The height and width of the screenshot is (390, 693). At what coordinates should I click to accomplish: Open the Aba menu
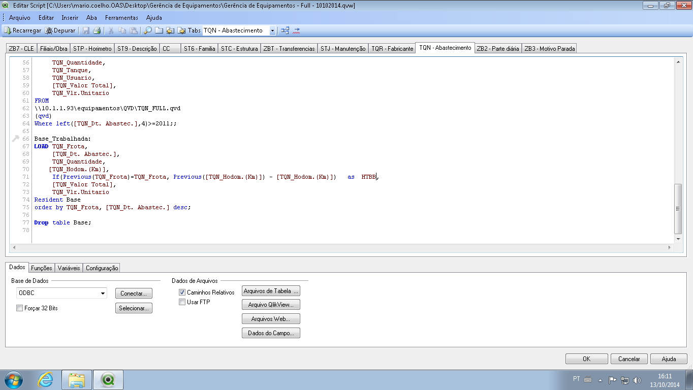point(91,18)
